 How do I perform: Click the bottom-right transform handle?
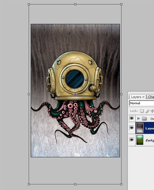(121, 184)
